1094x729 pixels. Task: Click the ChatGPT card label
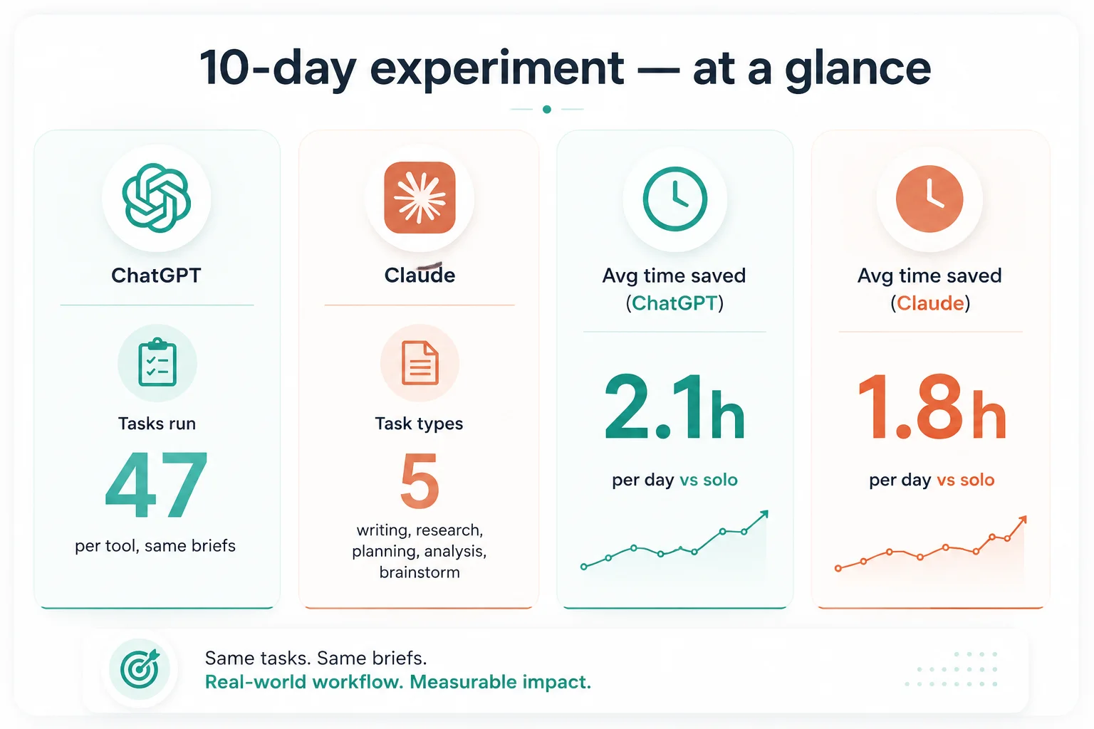(156, 276)
